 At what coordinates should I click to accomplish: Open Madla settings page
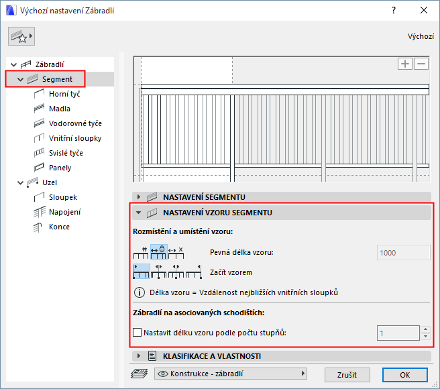pyautogui.click(x=60, y=109)
